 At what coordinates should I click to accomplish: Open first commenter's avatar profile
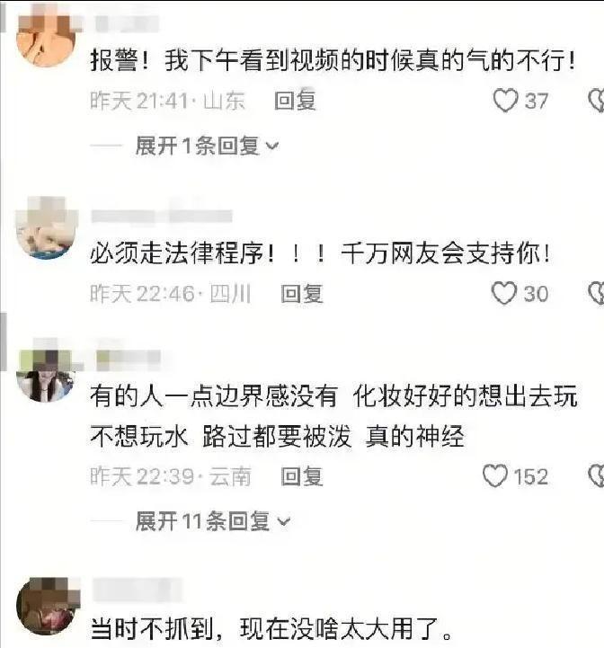(x=46, y=37)
